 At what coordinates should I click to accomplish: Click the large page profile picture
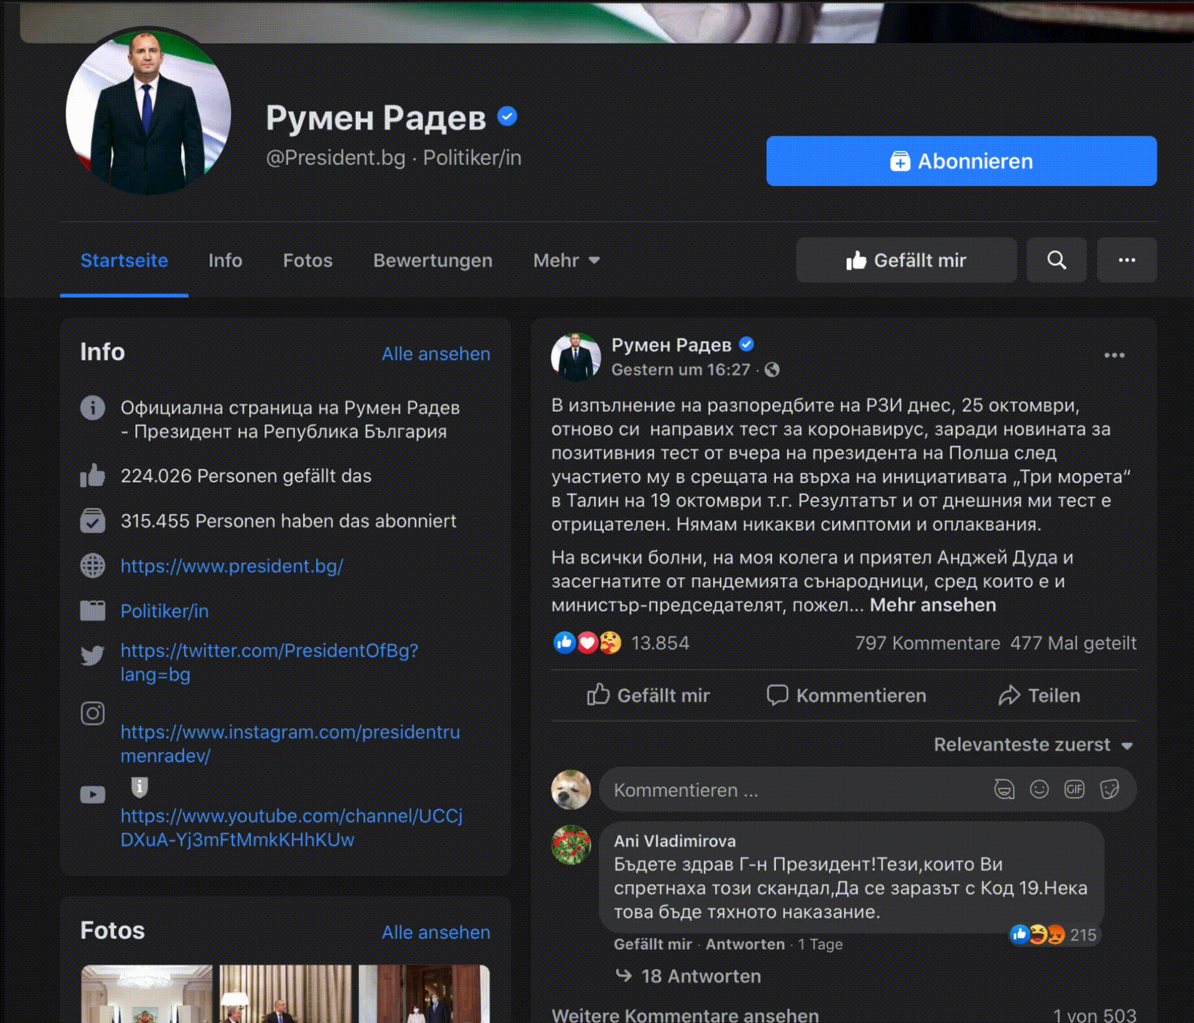click(148, 113)
